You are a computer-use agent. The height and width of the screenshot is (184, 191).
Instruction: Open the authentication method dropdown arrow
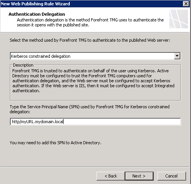(x=177, y=56)
